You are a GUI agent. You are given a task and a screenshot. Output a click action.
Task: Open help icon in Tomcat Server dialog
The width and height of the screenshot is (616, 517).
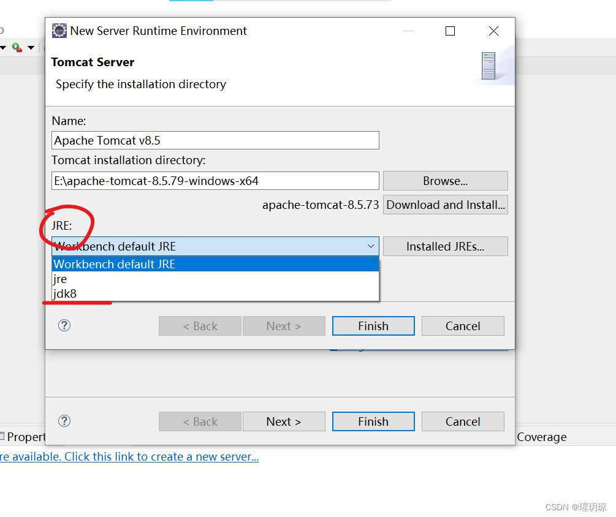coord(64,325)
